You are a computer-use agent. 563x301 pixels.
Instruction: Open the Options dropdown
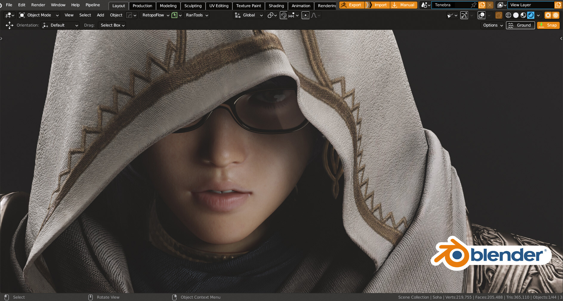click(x=493, y=25)
